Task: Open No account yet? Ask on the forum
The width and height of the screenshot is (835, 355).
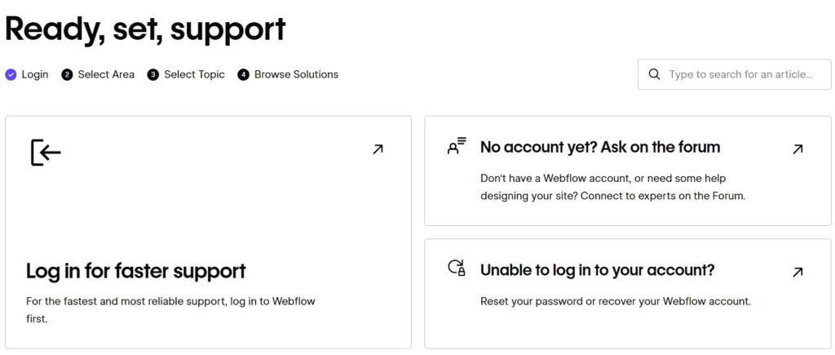Action: pos(600,147)
